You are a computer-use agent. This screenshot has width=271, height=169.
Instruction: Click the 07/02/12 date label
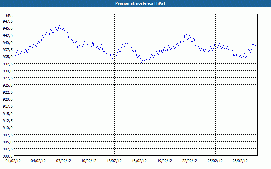click(x=64, y=161)
